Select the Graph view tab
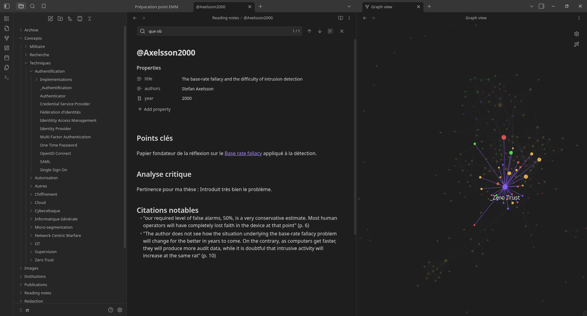 pyautogui.click(x=381, y=7)
